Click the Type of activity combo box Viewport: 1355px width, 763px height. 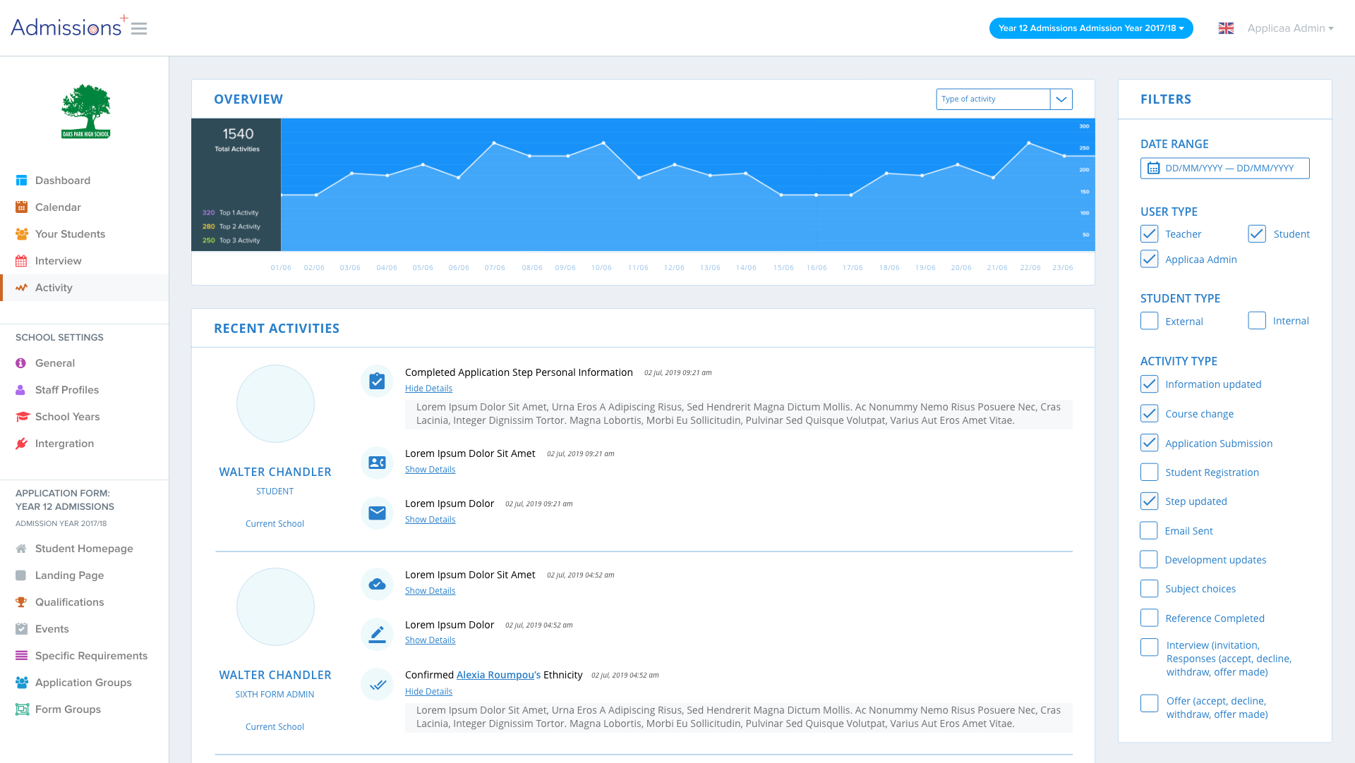[x=1004, y=99]
